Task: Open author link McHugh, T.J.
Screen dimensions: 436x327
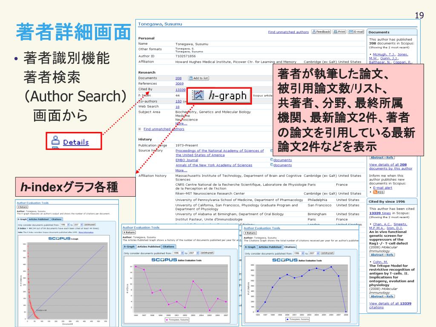Action: pos(384,54)
